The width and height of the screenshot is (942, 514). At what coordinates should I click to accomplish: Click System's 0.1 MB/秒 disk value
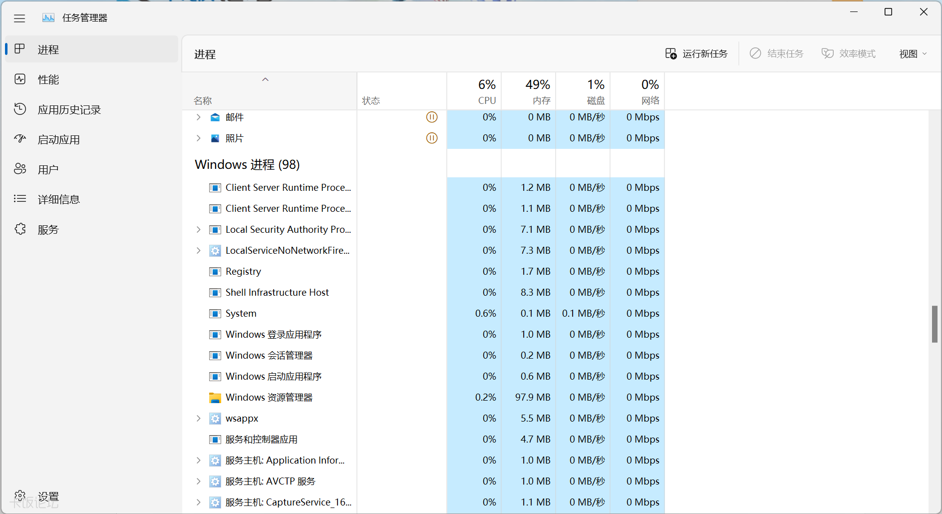coord(583,313)
